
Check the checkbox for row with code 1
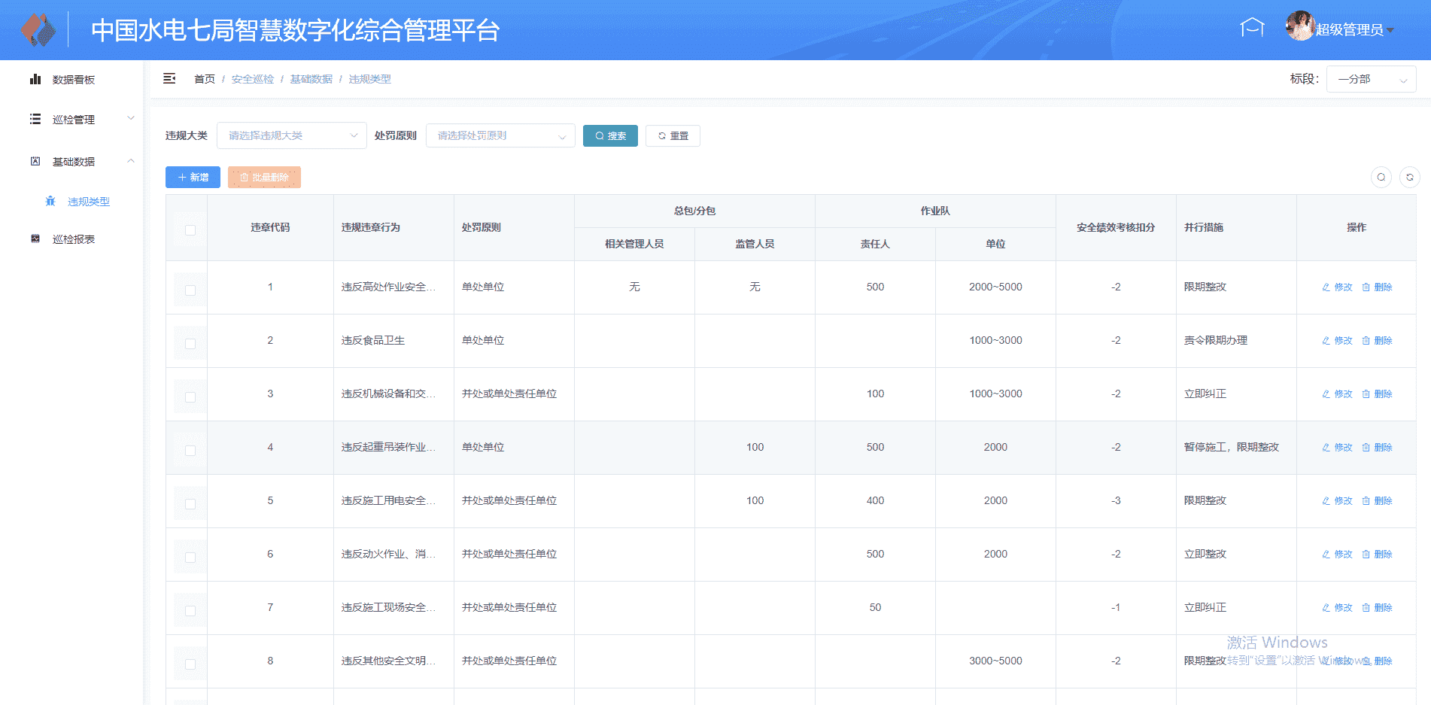190,290
